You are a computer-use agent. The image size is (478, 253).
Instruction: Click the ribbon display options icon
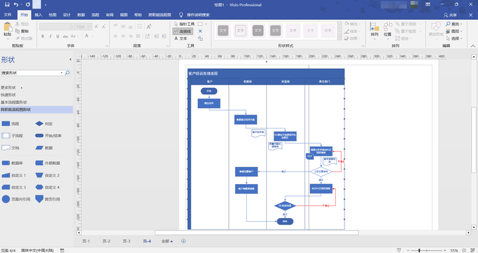click(x=428, y=5)
